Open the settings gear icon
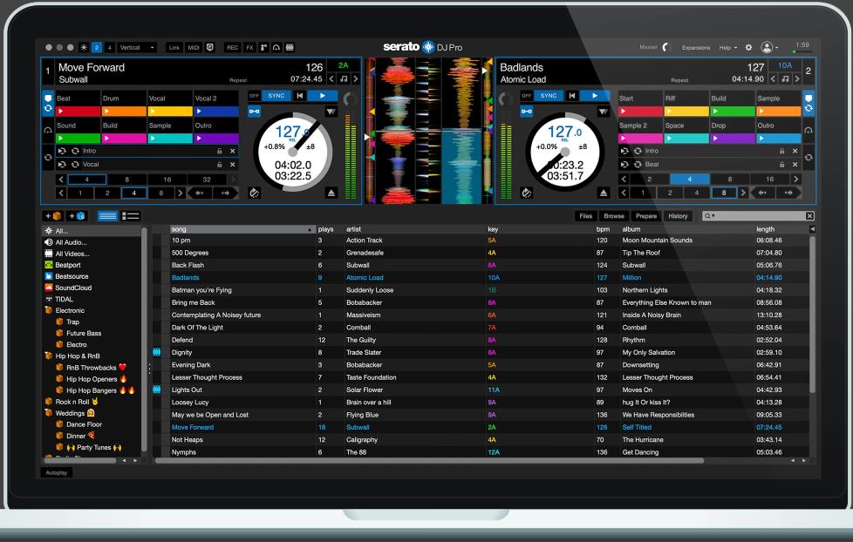The image size is (853, 542). (748, 47)
